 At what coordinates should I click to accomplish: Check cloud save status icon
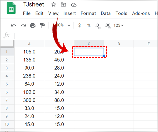click(74, 5)
